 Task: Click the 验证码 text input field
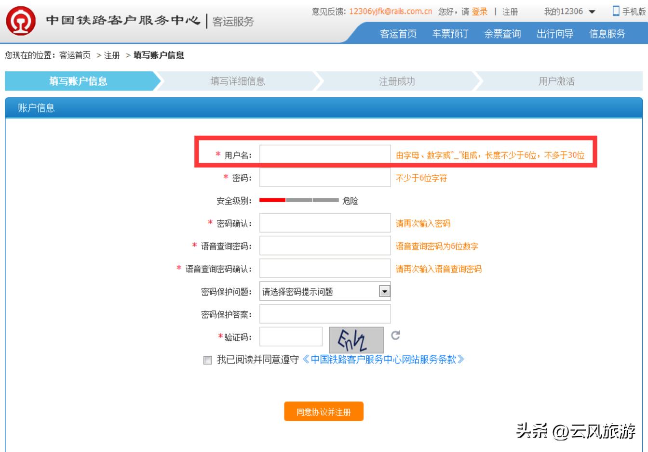291,337
